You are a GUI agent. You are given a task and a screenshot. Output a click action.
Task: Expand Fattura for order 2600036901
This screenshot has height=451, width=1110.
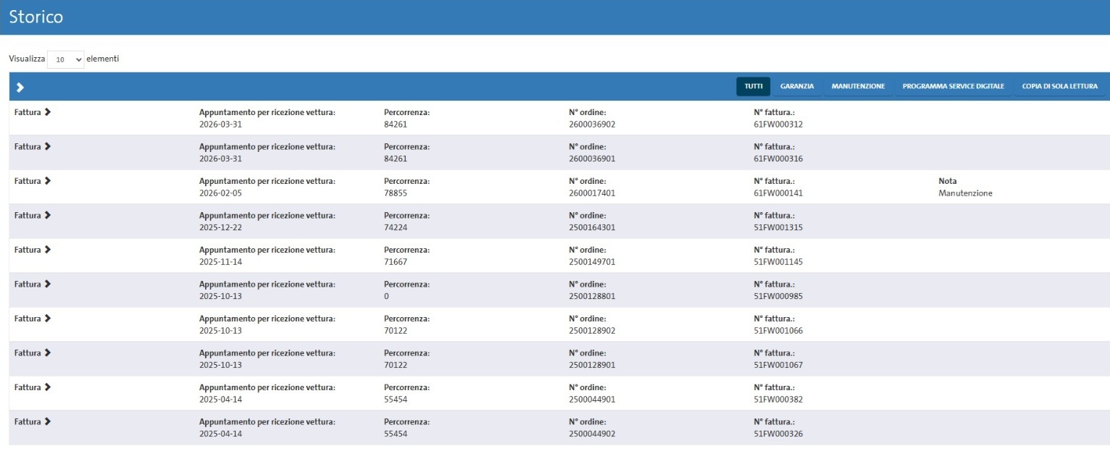point(48,146)
